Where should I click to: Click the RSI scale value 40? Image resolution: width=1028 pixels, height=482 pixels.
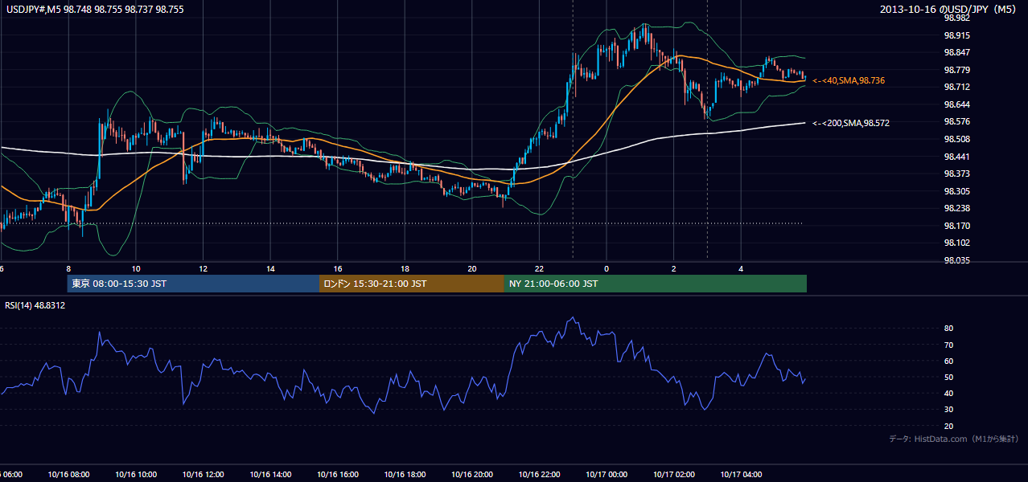[948, 393]
